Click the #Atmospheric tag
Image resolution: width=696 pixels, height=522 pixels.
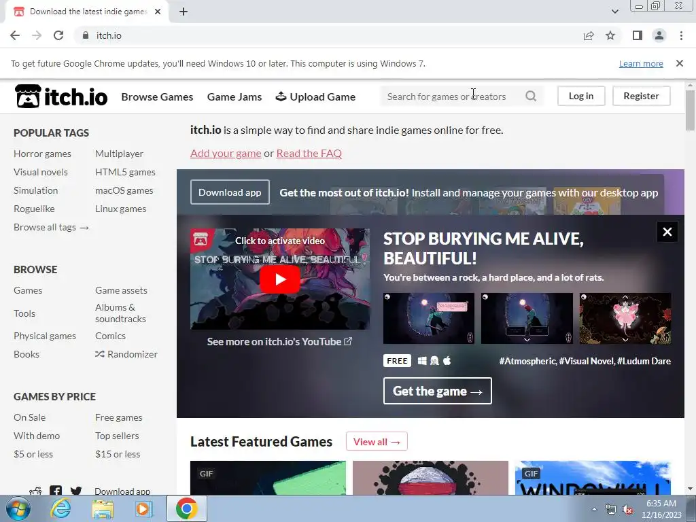pyautogui.click(x=527, y=361)
